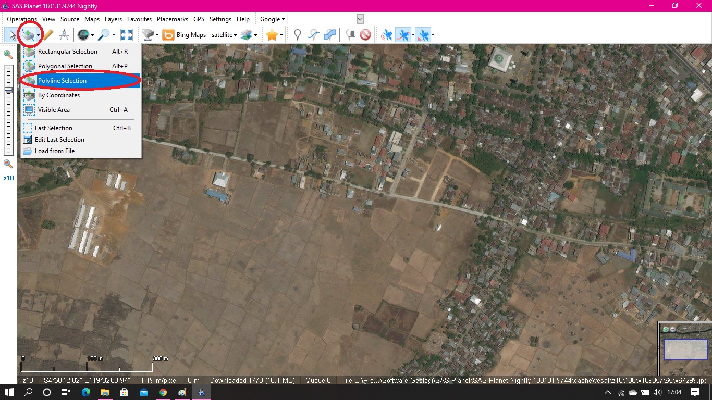Open the Placemarks menu
This screenshot has width=712, height=400.
click(172, 19)
